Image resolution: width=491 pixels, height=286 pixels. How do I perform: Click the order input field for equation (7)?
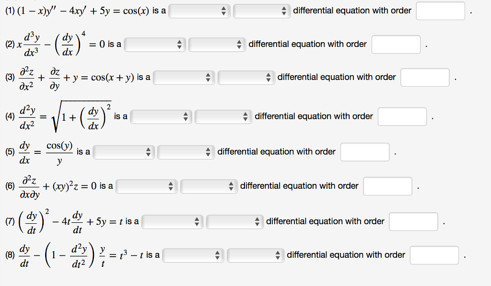tap(413, 221)
